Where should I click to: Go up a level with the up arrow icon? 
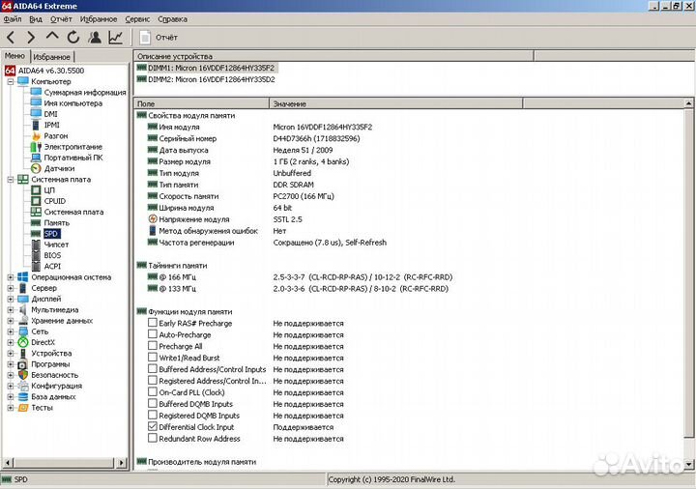click(52, 37)
